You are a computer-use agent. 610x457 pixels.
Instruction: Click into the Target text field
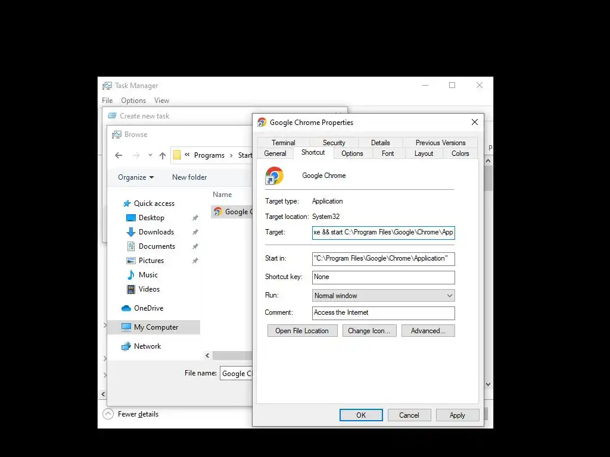(383, 233)
